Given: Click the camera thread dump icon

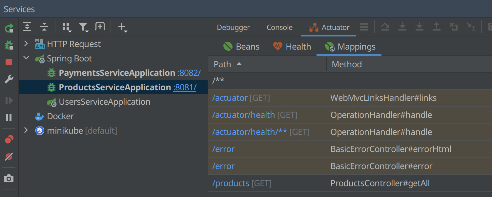Looking at the screenshot, I should coord(9,179).
